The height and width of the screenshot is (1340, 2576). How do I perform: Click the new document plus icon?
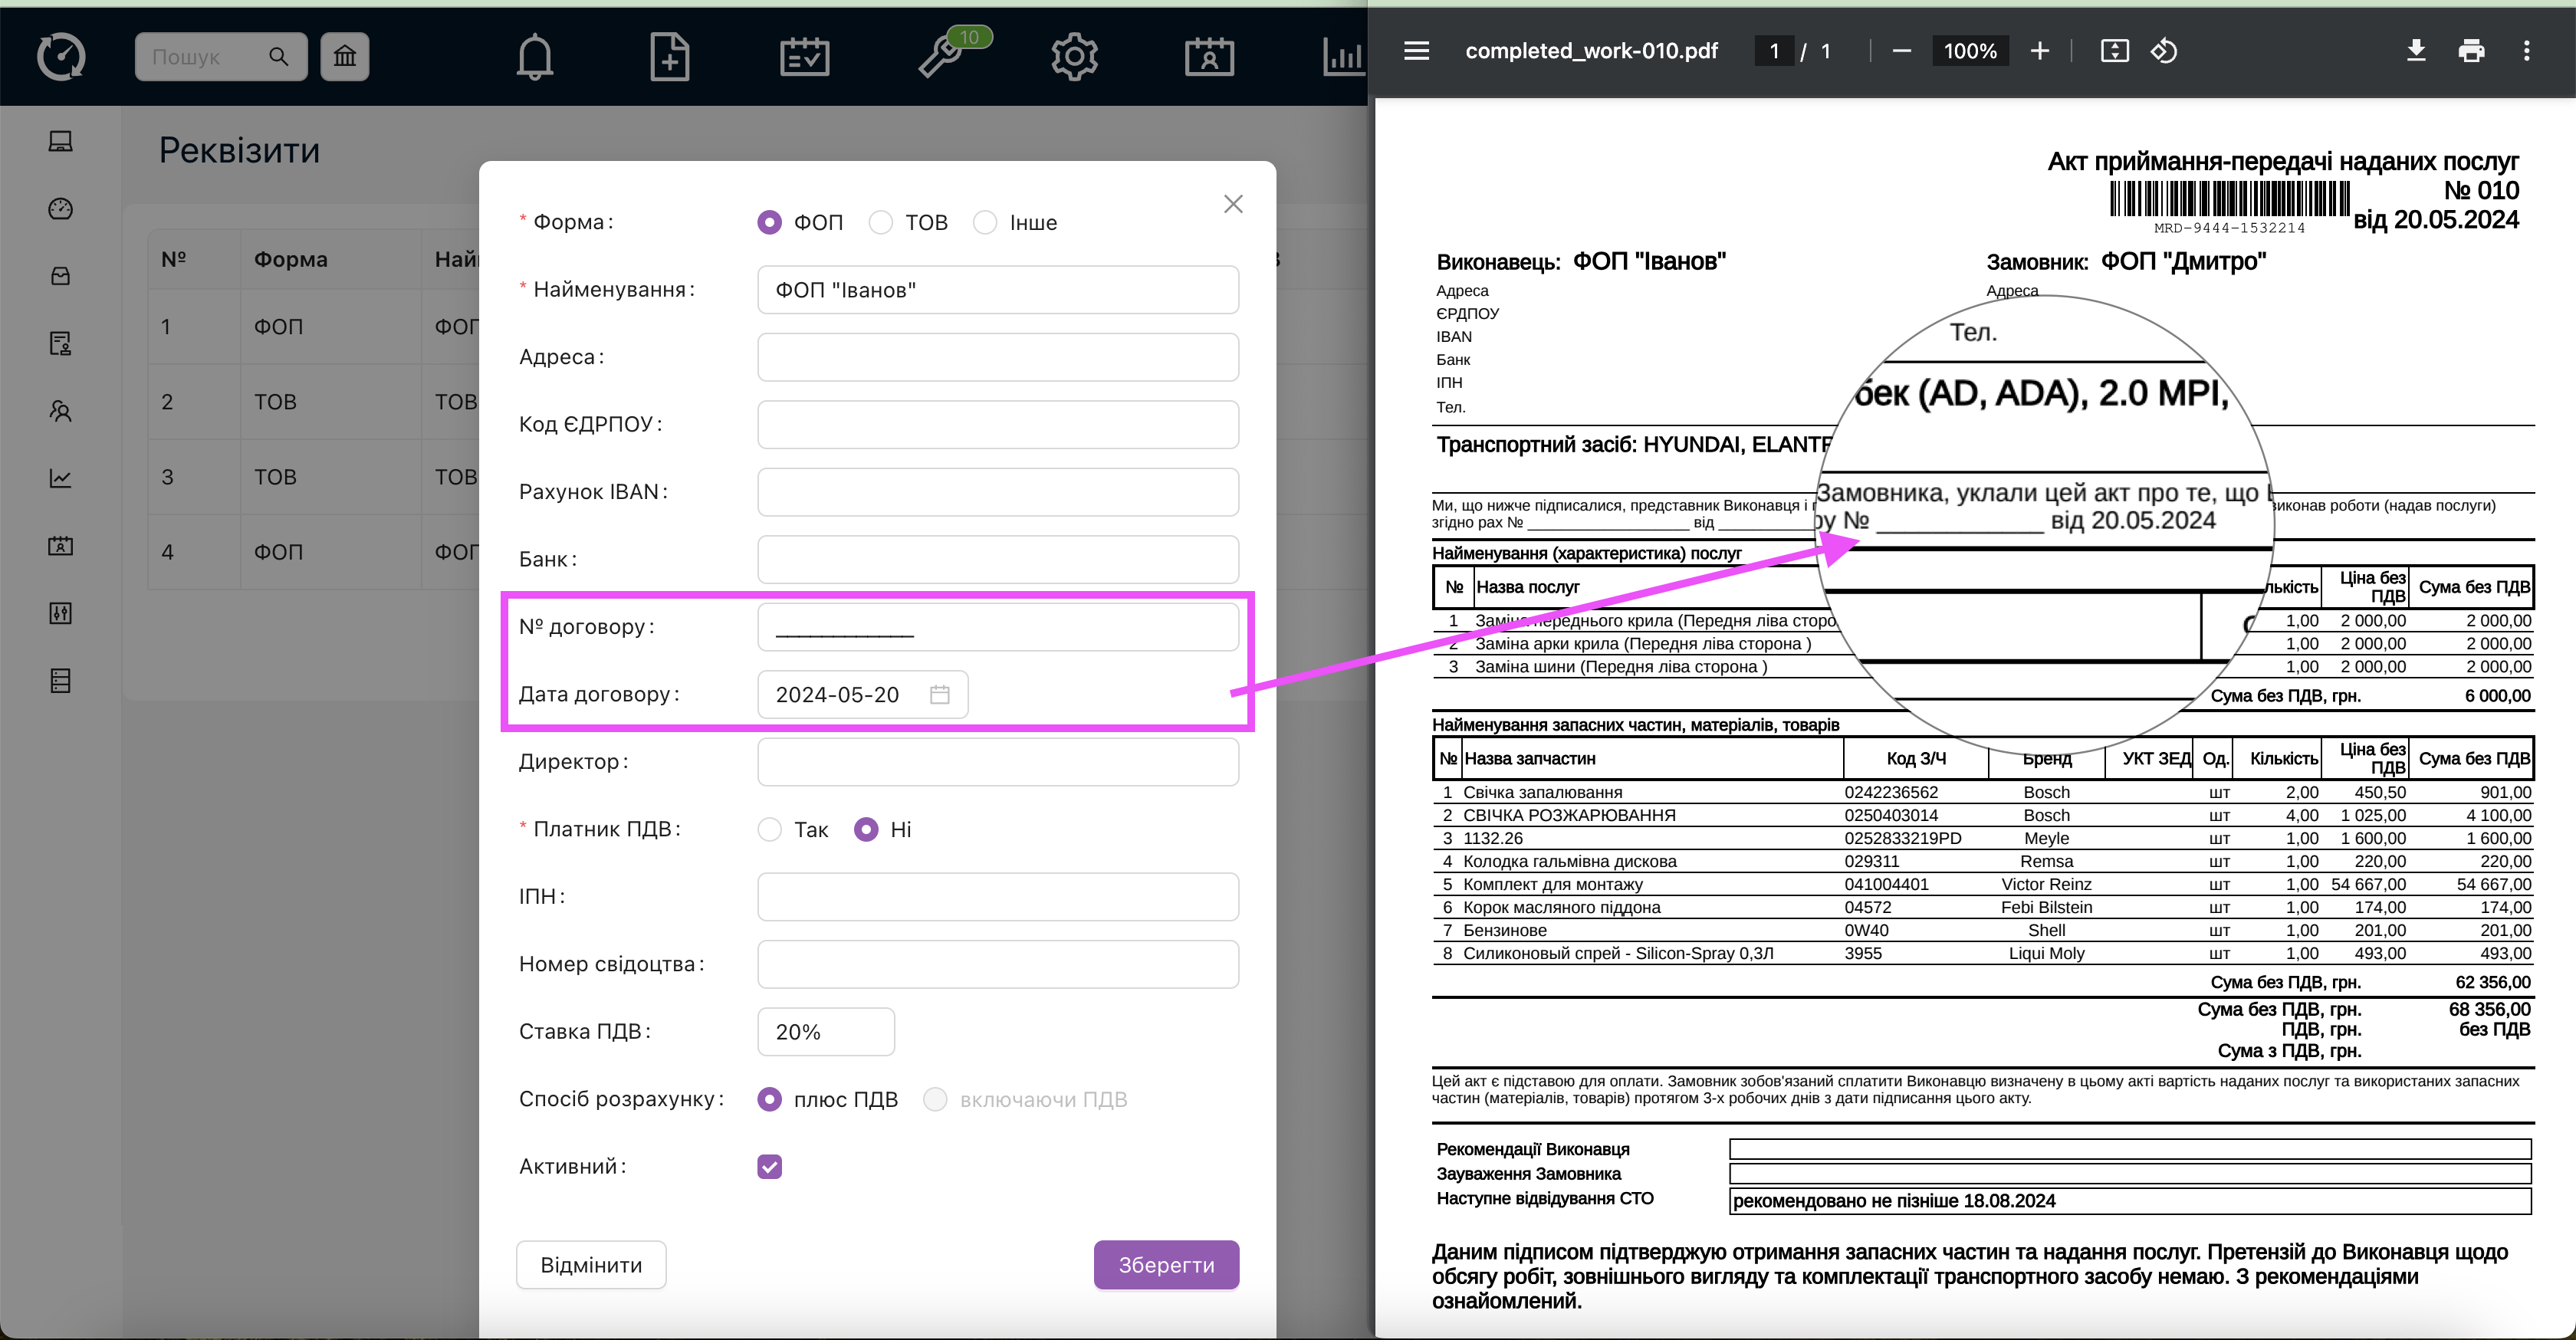pyautogui.click(x=669, y=56)
